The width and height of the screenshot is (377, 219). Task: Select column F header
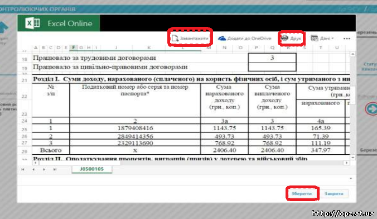(73, 47)
